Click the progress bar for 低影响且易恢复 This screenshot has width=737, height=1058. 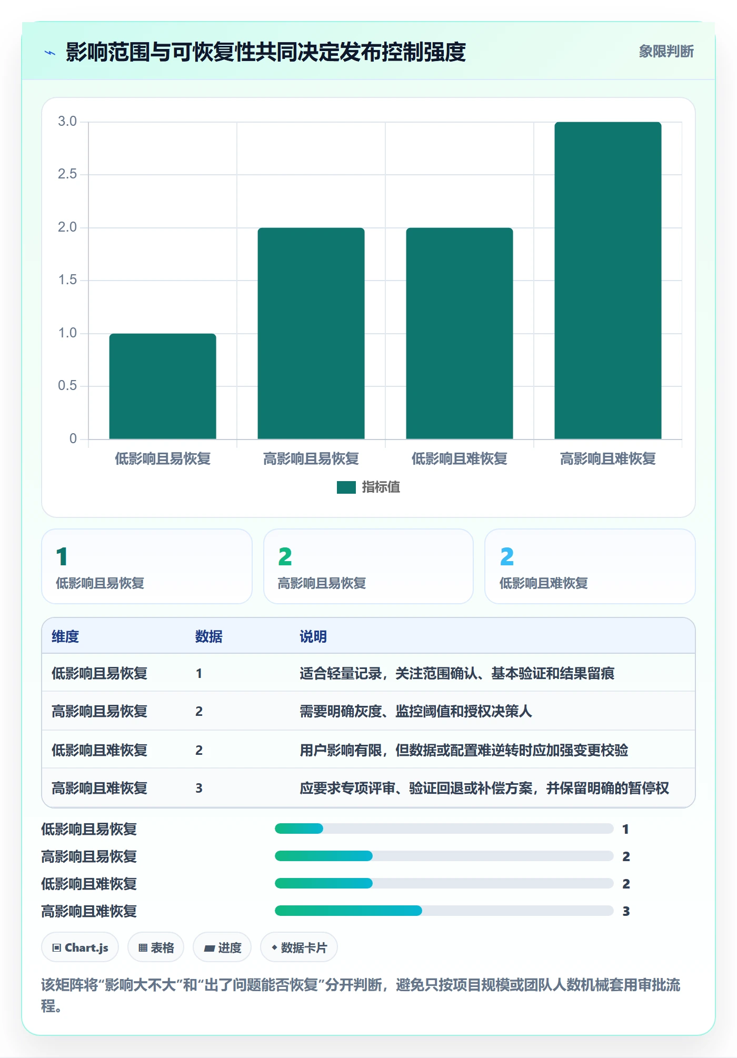pyautogui.click(x=444, y=829)
